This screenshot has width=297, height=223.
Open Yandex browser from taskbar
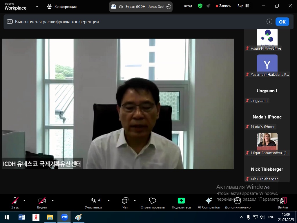pyautogui.click(x=36, y=217)
